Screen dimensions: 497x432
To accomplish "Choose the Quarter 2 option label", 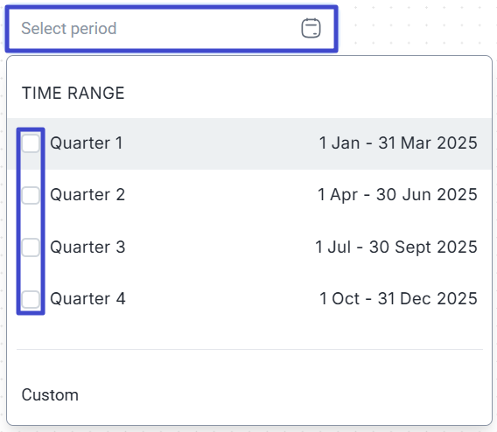I will tap(87, 194).
